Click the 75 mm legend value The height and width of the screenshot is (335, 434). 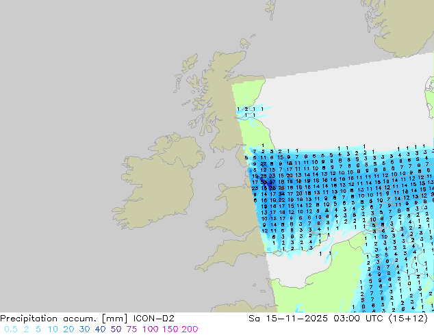click(x=131, y=330)
